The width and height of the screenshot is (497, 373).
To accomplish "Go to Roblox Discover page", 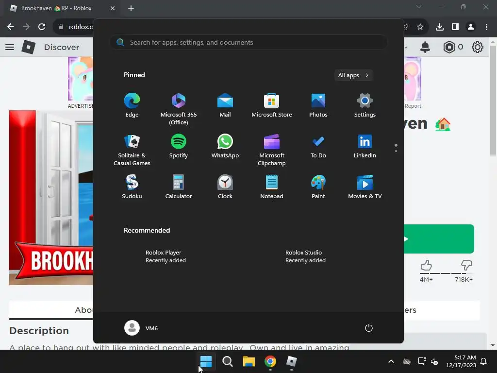I will pos(62,47).
